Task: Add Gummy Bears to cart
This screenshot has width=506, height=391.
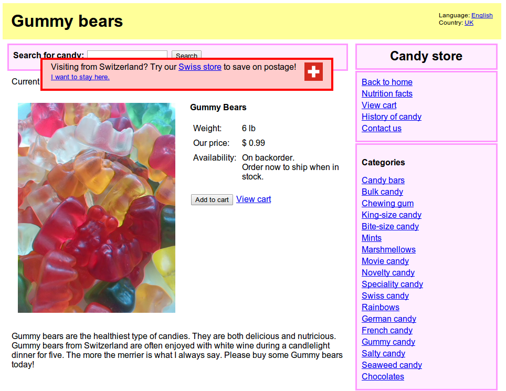Action: 212,199
